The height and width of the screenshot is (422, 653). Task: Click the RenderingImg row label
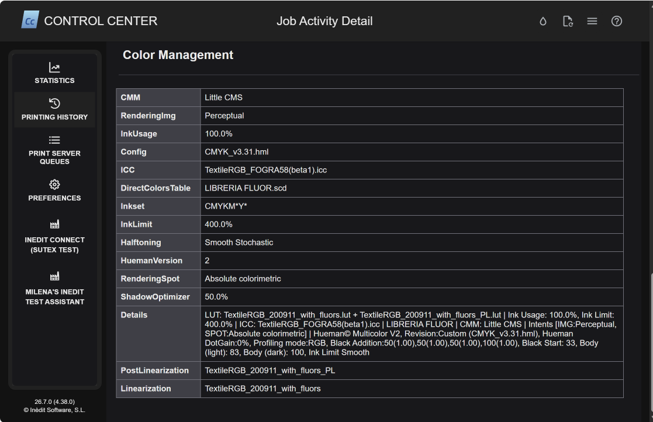(148, 116)
